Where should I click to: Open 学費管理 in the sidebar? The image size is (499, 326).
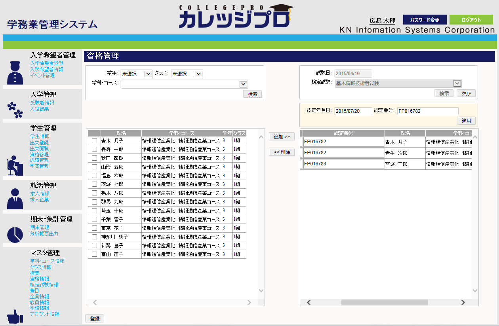(x=40, y=166)
